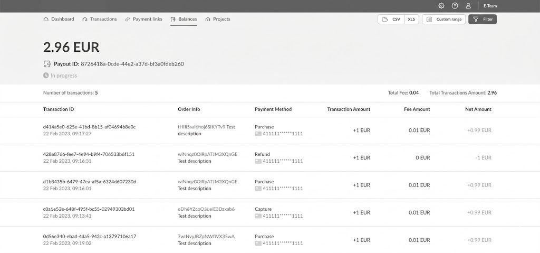The width and height of the screenshot is (540, 253).
Task: Click the help question mark icon
Action: [455, 6]
